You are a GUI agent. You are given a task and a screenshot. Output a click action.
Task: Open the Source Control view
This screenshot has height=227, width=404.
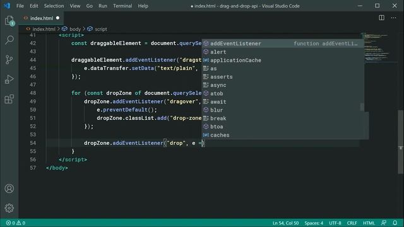[9, 60]
